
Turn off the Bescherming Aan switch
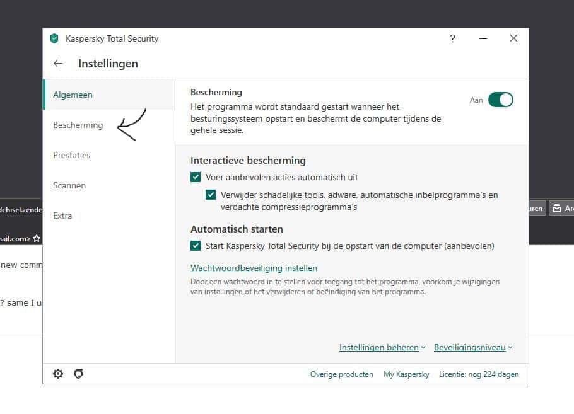point(501,100)
